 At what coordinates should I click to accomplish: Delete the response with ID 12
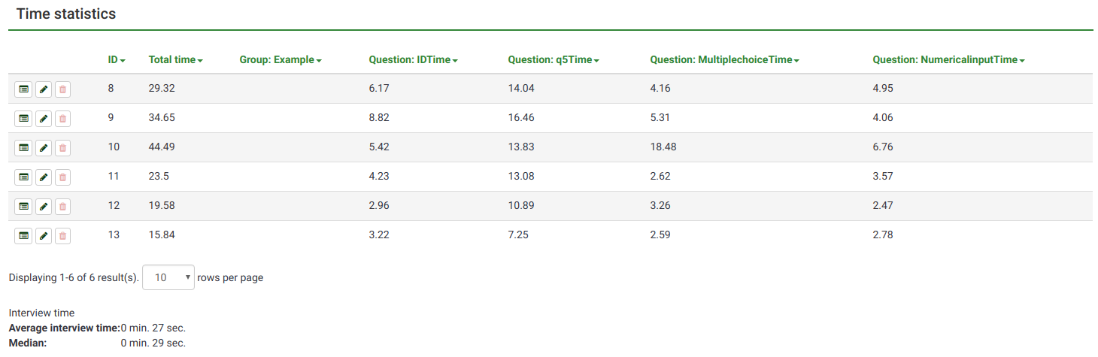pyautogui.click(x=63, y=206)
